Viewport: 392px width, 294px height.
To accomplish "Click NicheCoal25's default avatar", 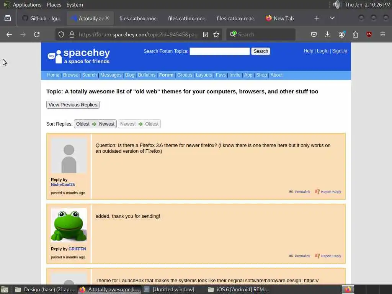I will [69, 156].
